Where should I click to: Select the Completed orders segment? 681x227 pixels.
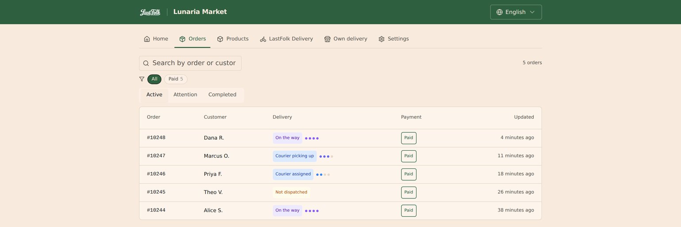pyautogui.click(x=222, y=95)
